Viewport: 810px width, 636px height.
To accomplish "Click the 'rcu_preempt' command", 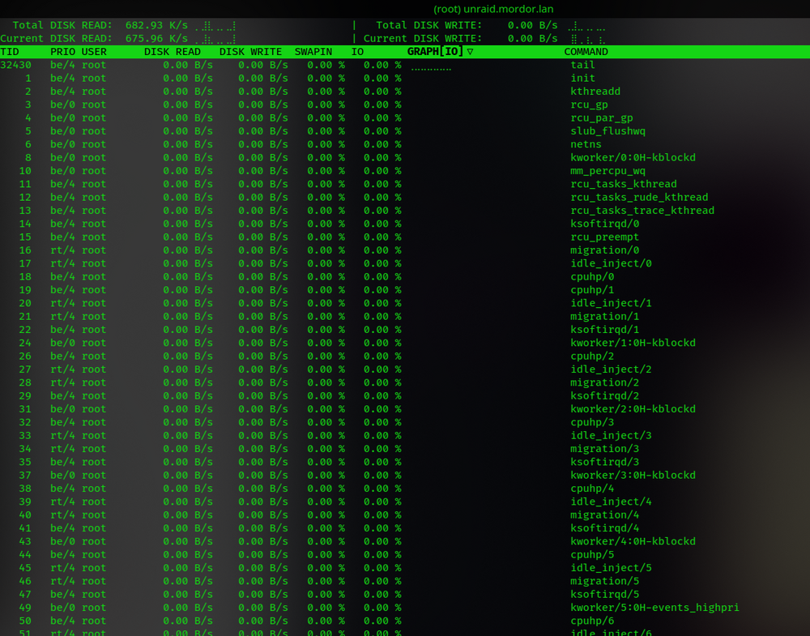I will [605, 237].
